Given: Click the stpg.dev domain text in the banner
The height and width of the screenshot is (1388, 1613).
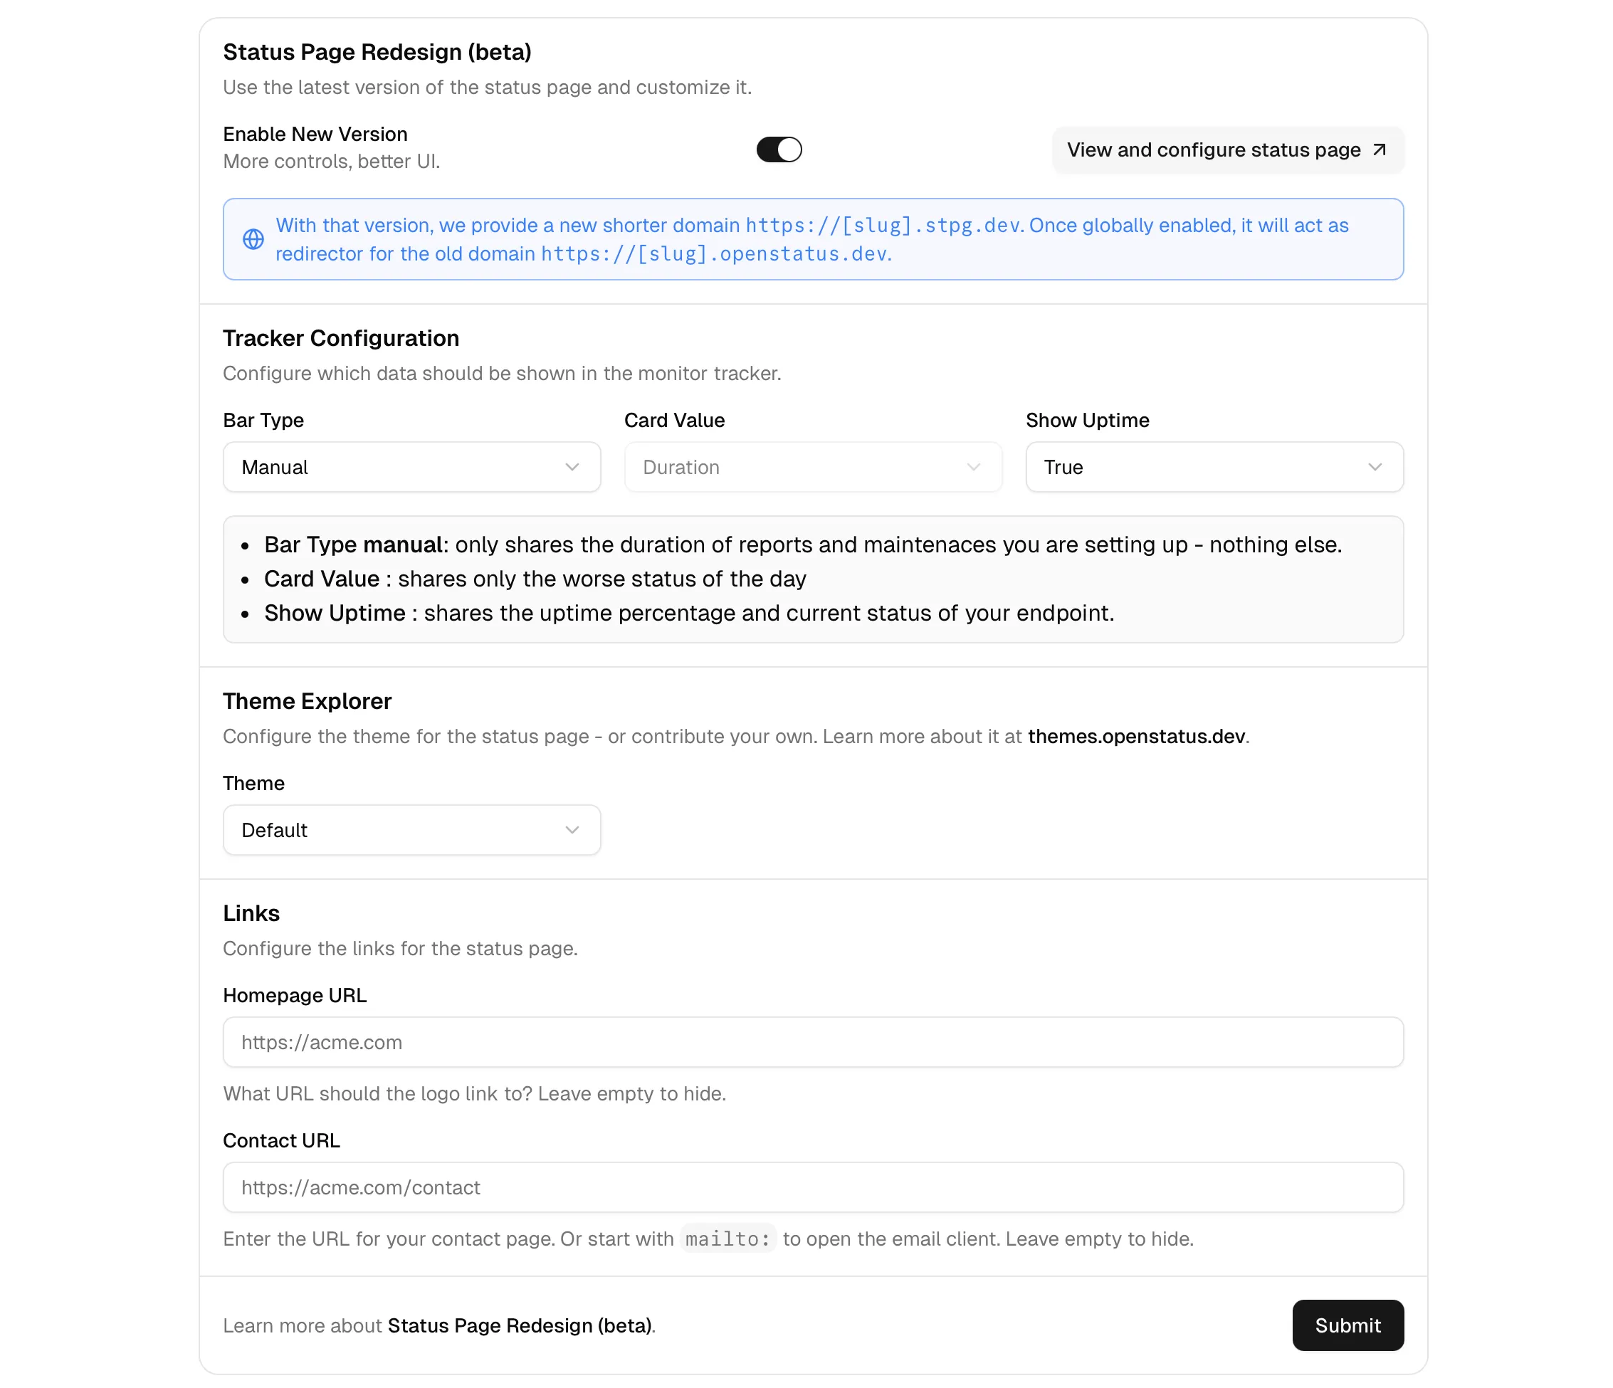Looking at the screenshot, I should (955, 225).
